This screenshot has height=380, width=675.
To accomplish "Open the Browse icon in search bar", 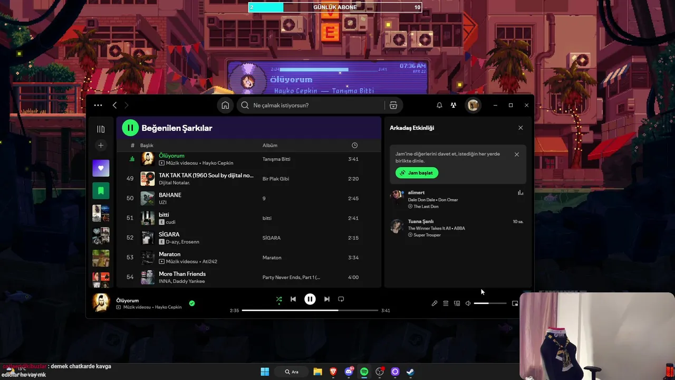I will point(393,105).
